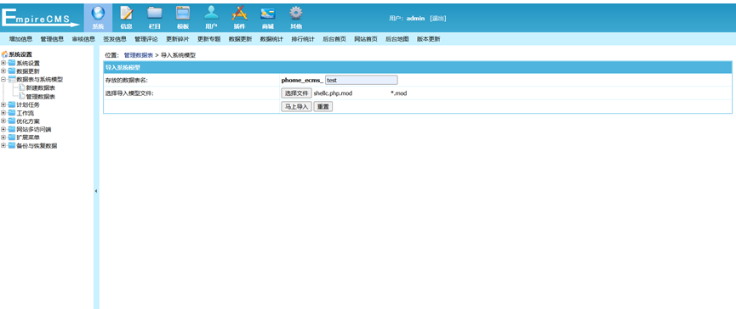
Task: Select the 系统设置 folder label in tree
Action: 28,63
